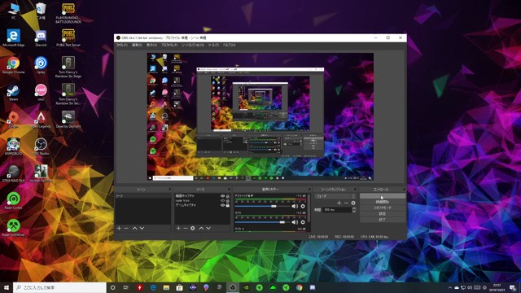
Task: Open source properties gear in Sources panel
Action: pos(193,228)
